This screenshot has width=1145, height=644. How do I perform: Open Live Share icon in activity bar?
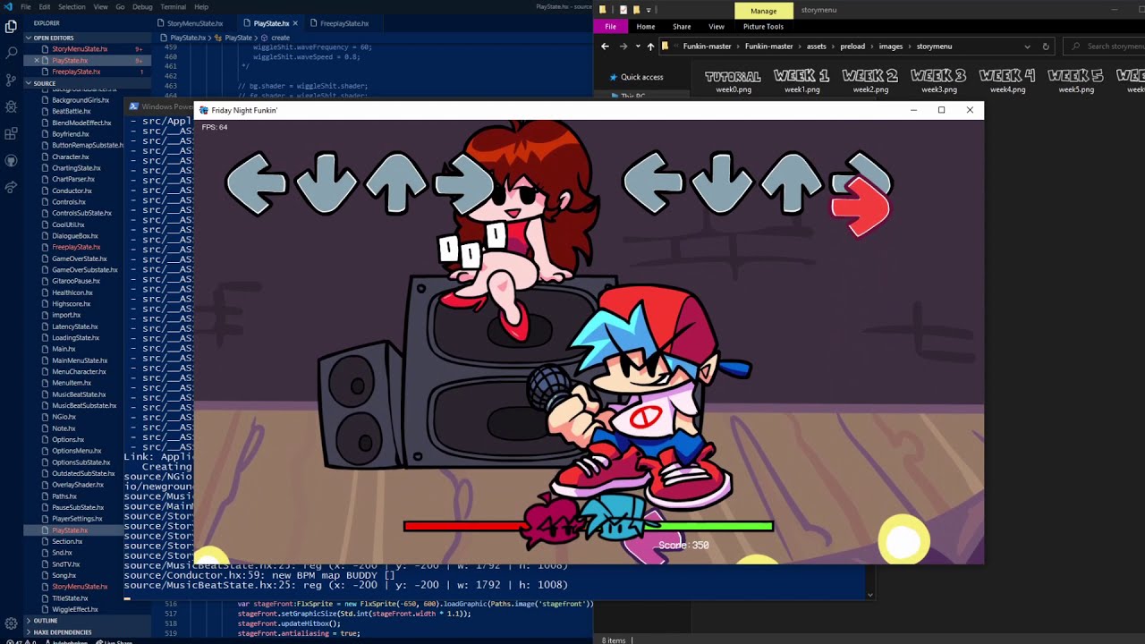point(11,188)
